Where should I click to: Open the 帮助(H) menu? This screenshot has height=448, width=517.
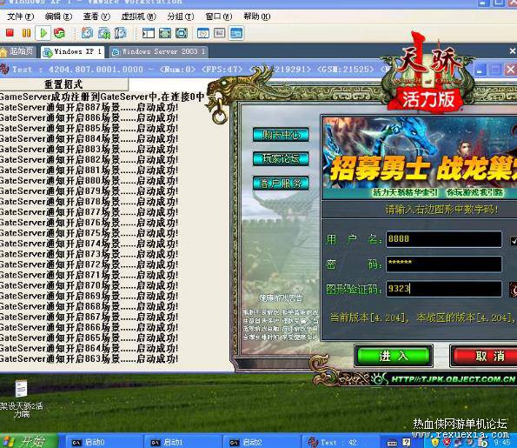[x=257, y=17]
